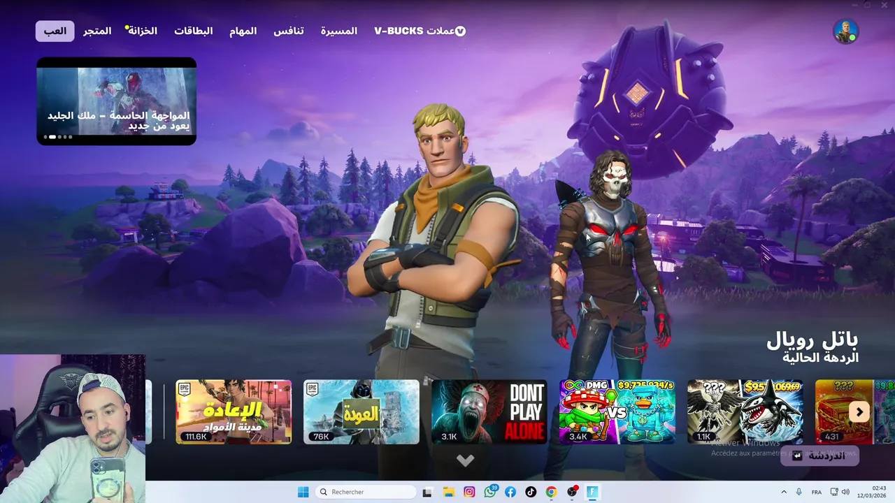Open the orca tile with 1.1K players
The image size is (895, 503).
745,412
